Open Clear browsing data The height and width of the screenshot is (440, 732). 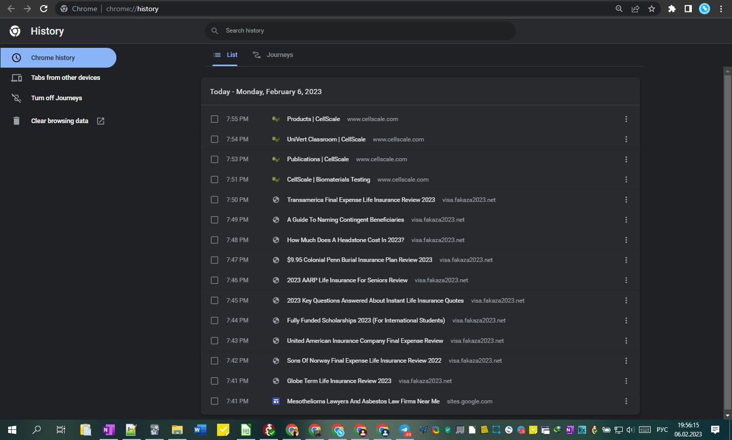pyautogui.click(x=59, y=121)
